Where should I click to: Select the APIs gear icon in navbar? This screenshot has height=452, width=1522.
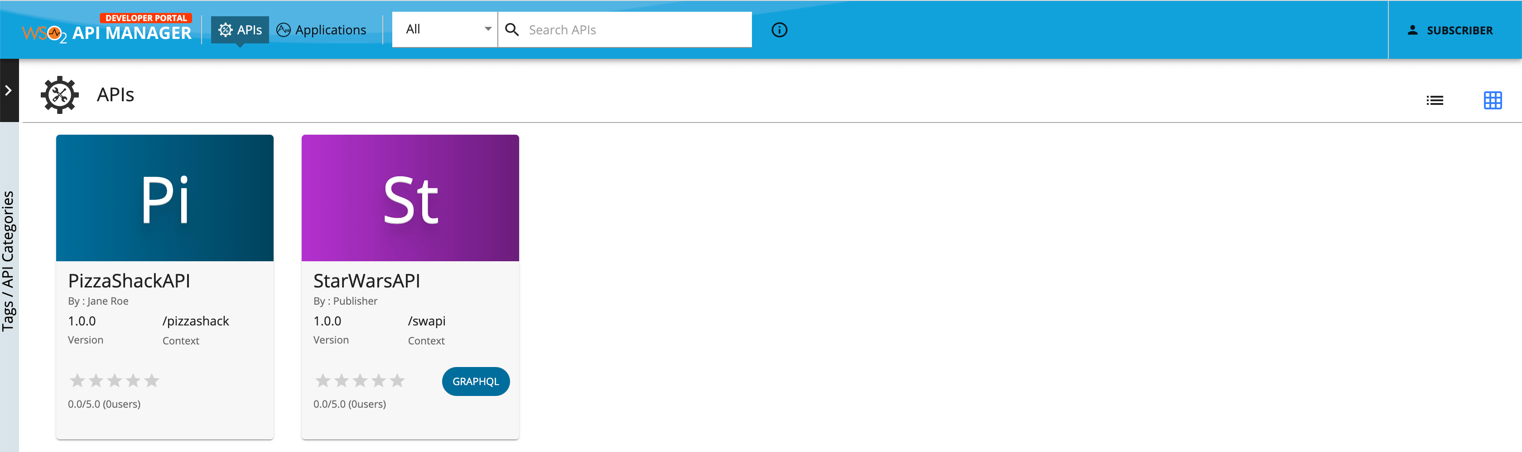(225, 29)
